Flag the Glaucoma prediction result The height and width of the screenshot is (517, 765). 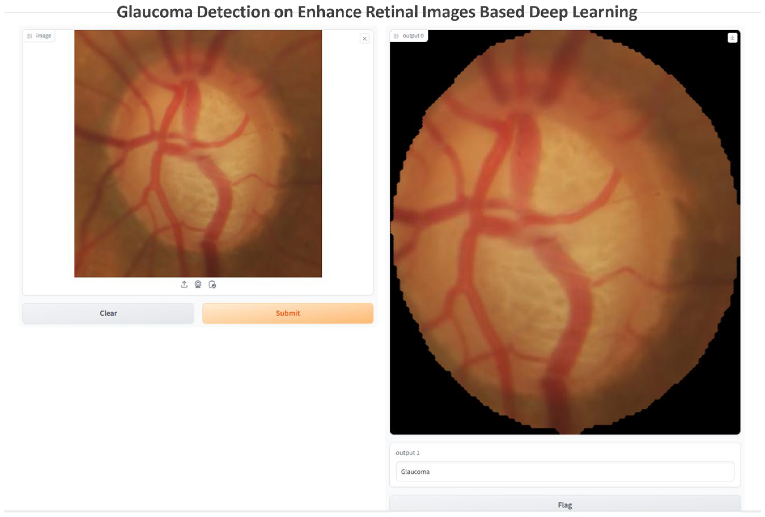point(565,505)
